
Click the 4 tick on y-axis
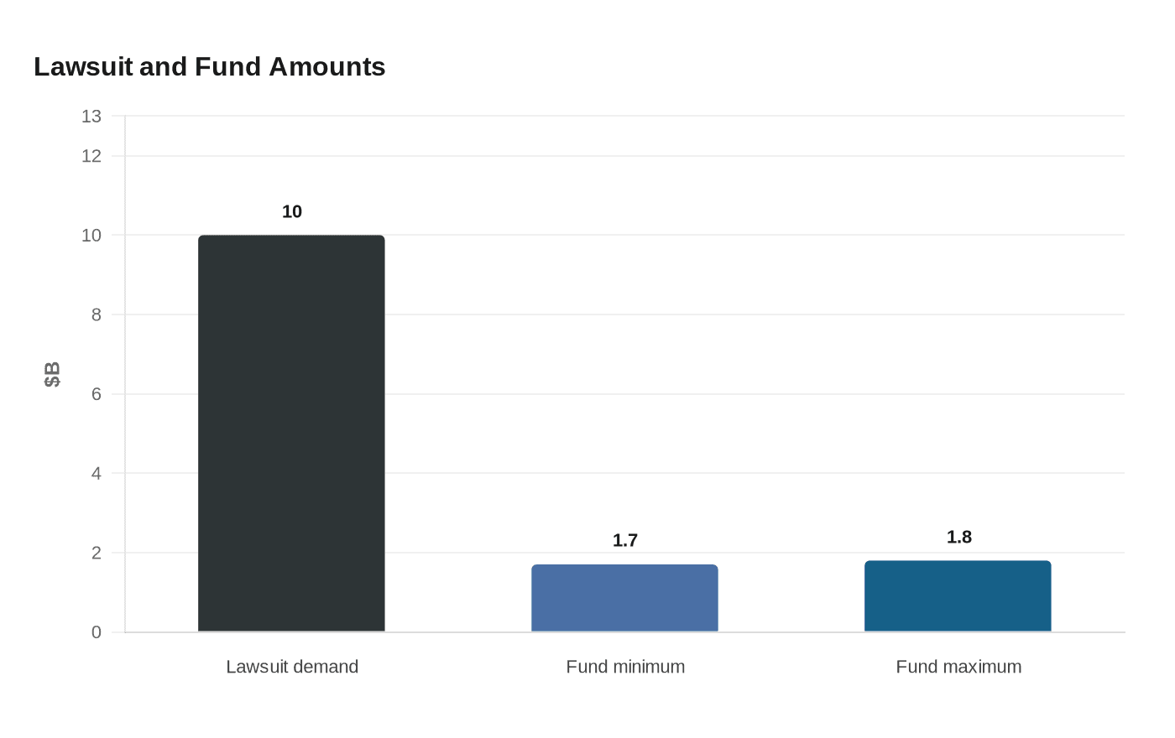pos(97,473)
